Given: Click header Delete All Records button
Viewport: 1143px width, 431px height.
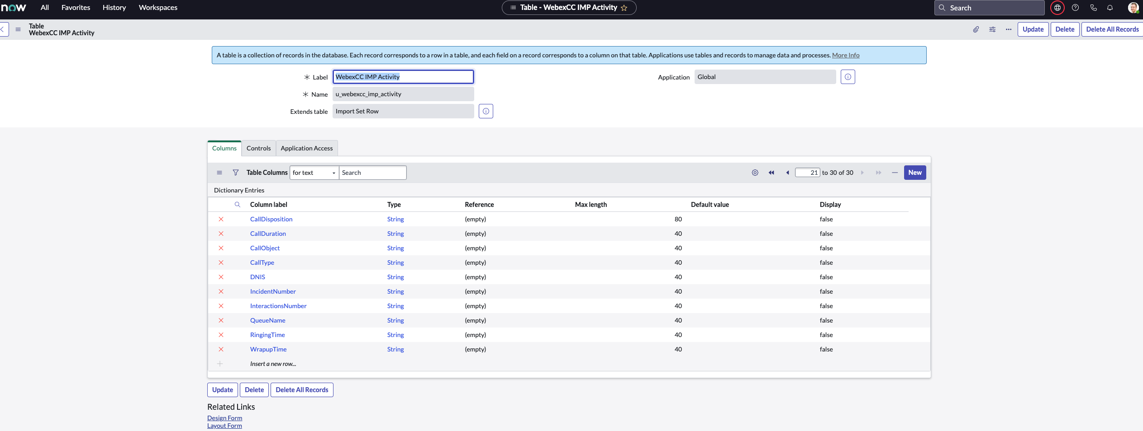Looking at the screenshot, I should point(1112,29).
